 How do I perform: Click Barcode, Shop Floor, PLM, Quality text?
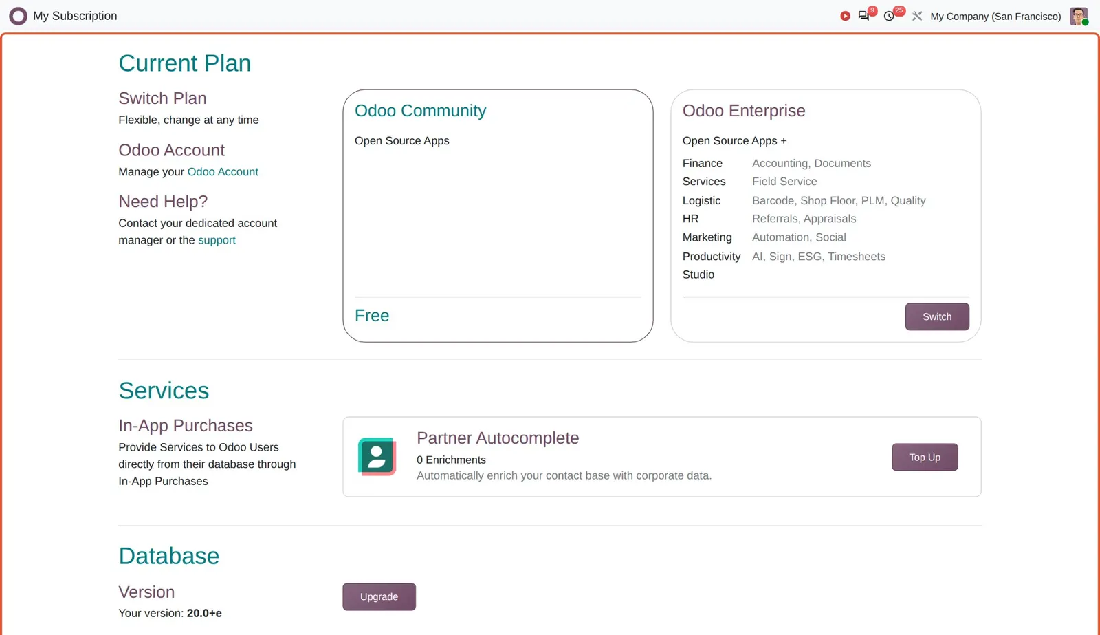tap(839, 201)
